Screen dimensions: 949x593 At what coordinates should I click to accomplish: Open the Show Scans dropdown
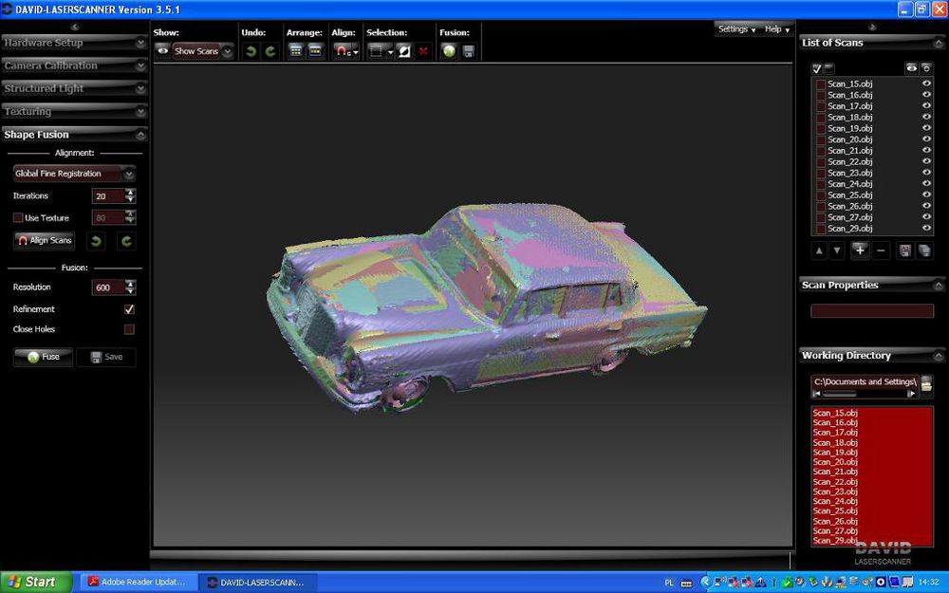click(203, 51)
